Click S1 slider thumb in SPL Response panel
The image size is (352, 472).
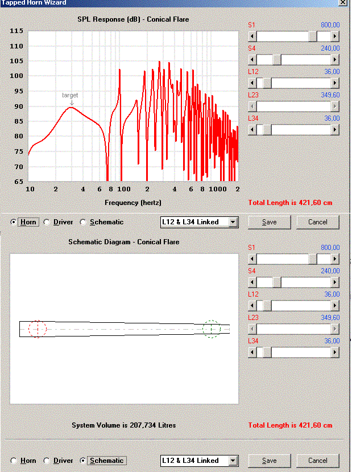coord(313,37)
